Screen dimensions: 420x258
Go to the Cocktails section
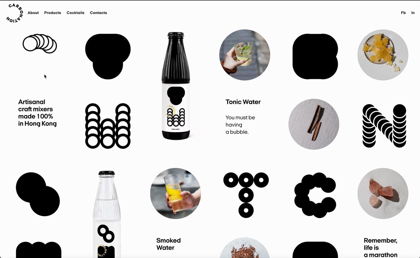75,13
